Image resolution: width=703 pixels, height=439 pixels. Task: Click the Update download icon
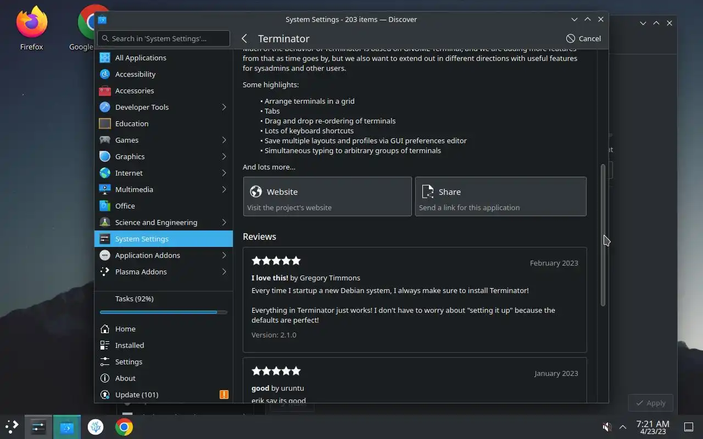105,395
